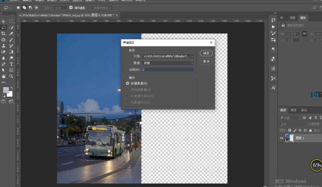322x187 pixels.
Task: Select the Lasso tool in toolbox
Action: tap(3, 27)
